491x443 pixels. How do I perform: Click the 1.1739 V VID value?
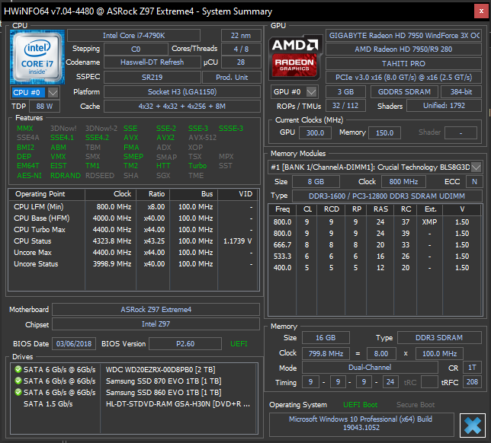tap(238, 241)
